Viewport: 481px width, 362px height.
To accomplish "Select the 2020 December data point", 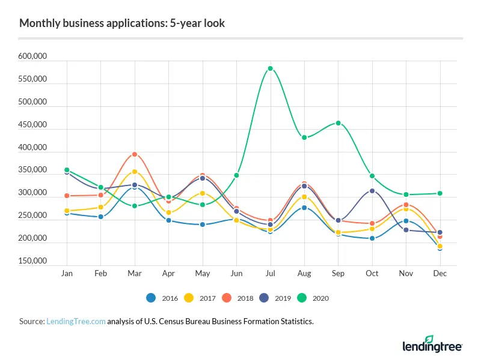I will [x=440, y=193].
